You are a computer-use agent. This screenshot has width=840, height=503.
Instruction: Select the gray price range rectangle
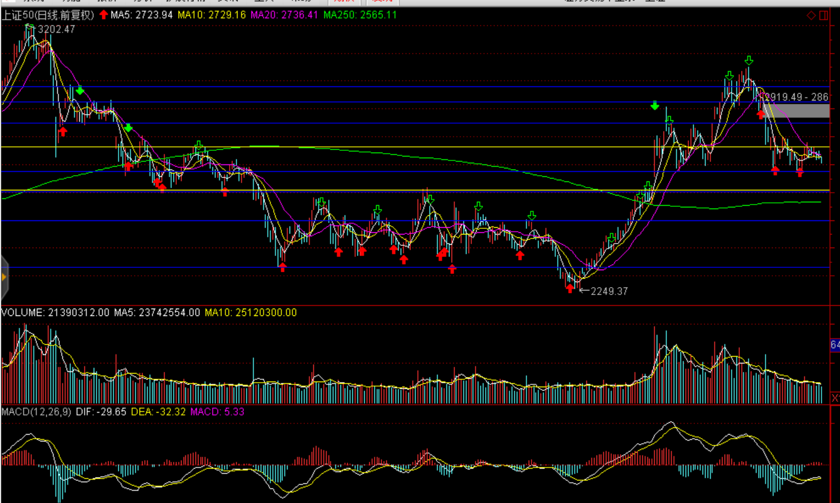click(796, 111)
